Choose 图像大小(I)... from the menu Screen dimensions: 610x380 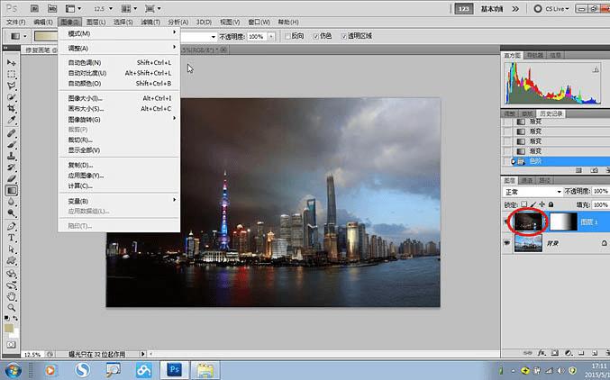(119, 98)
